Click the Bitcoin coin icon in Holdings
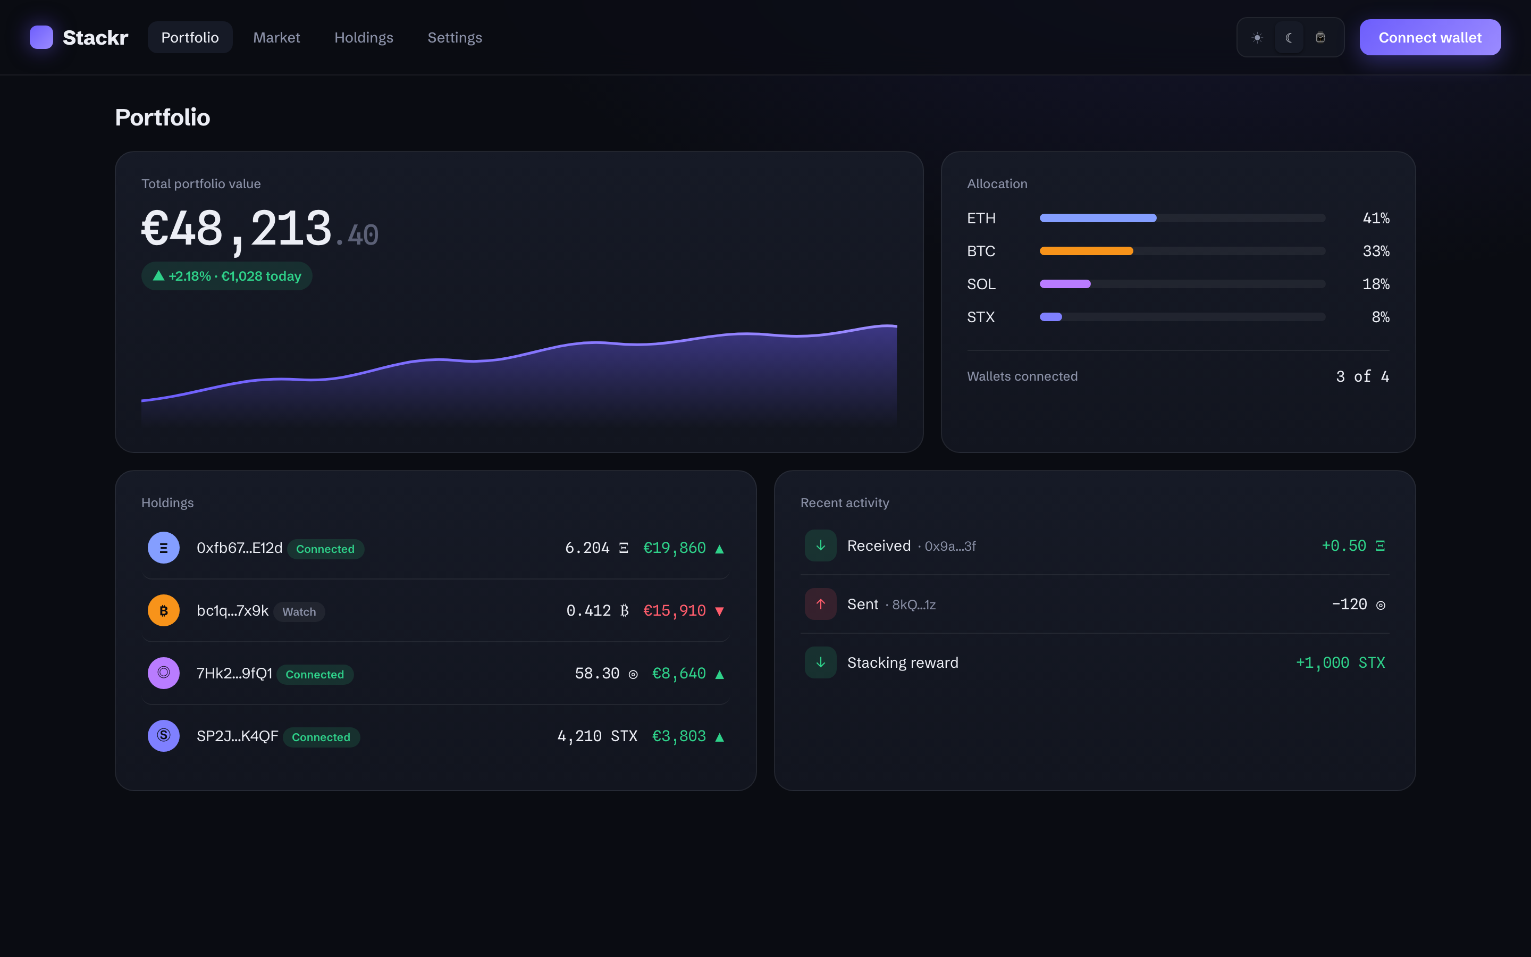Viewport: 1531px width, 957px height. click(x=164, y=610)
